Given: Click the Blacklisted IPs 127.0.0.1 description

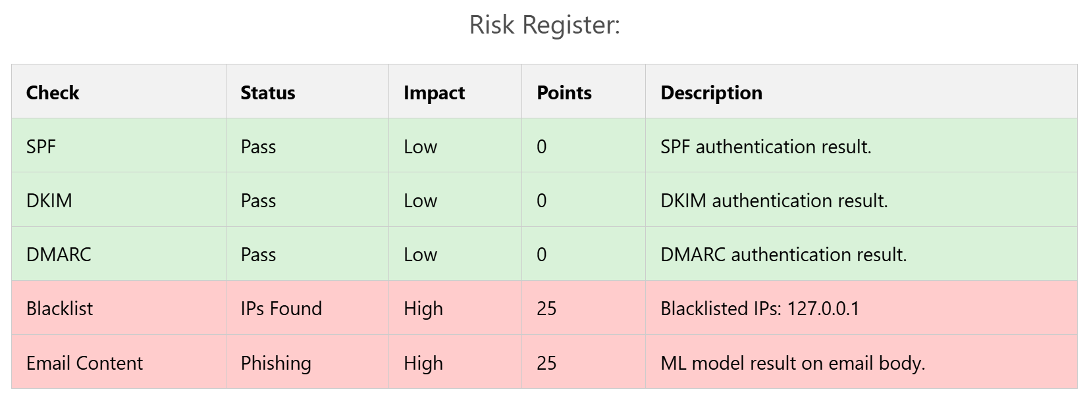Looking at the screenshot, I should pos(759,309).
